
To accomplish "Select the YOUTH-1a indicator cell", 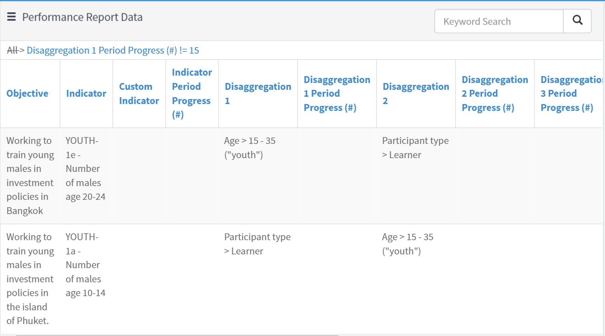I will (x=86, y=265).
